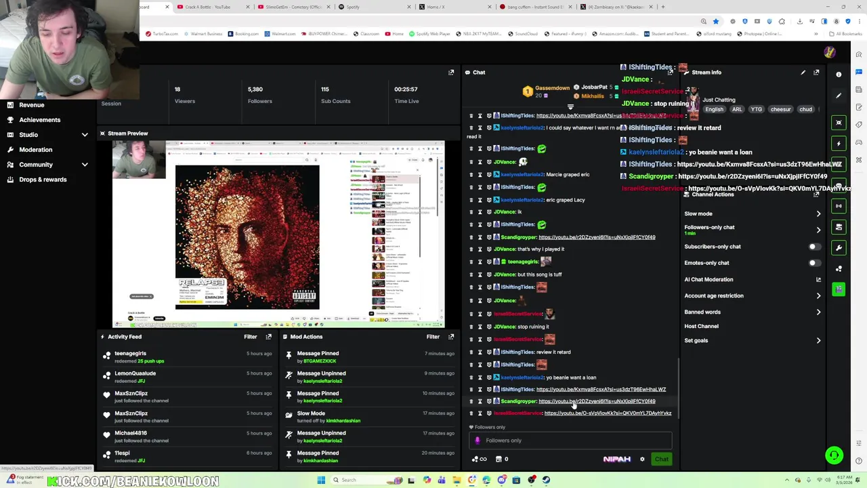Send message with green Chat button

tap(662, 460)
